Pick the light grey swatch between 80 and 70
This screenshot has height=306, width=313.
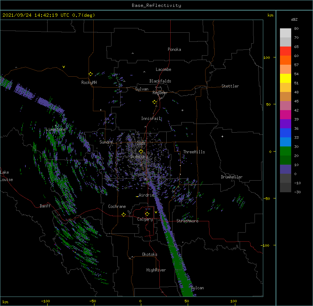pos(285,33)
